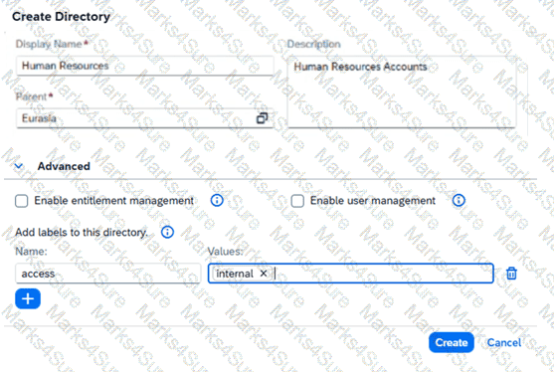Open parent directory value help icon
The height and width of the screenshot is (372, 554).
tap(262, 118)
